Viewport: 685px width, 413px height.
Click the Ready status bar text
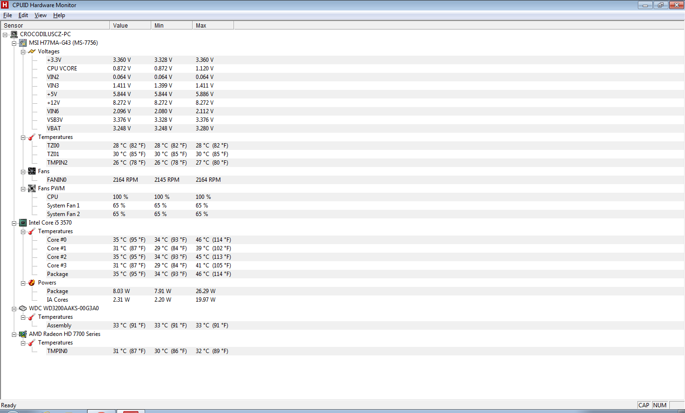(9, 405)
